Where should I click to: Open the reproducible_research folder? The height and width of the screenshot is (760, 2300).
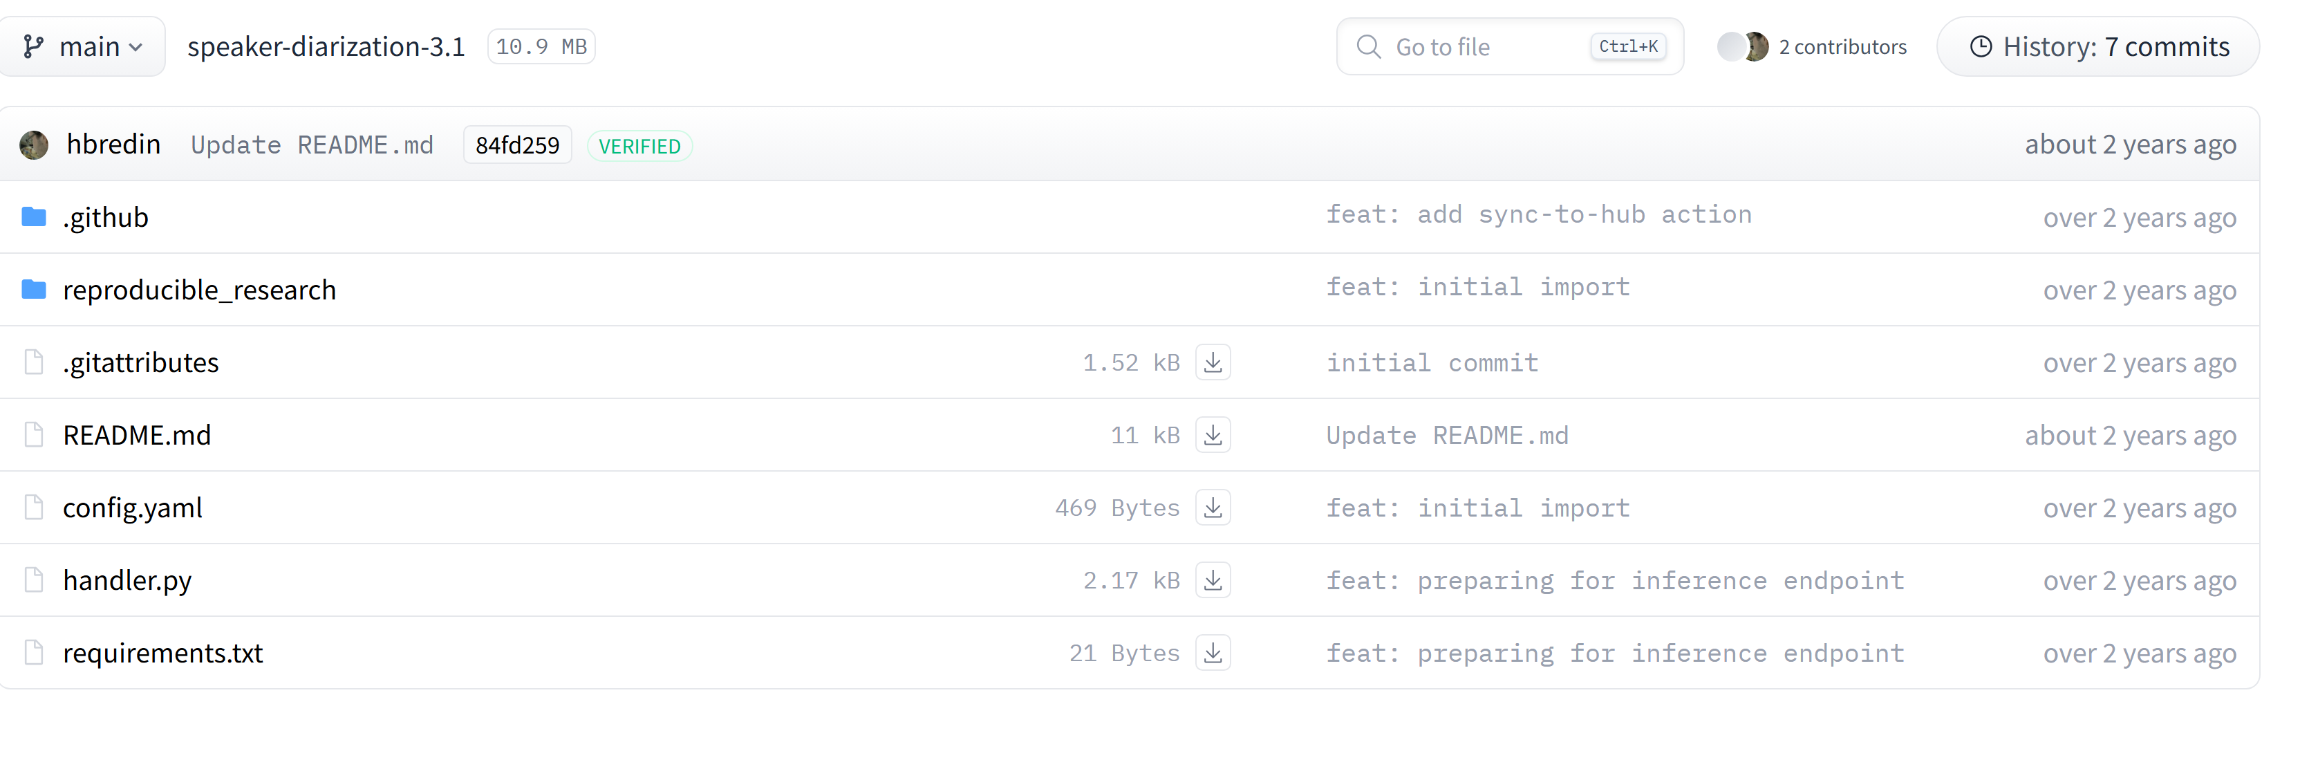coord(199,290)
